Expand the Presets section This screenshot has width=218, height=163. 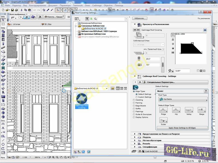pos(146,144)
